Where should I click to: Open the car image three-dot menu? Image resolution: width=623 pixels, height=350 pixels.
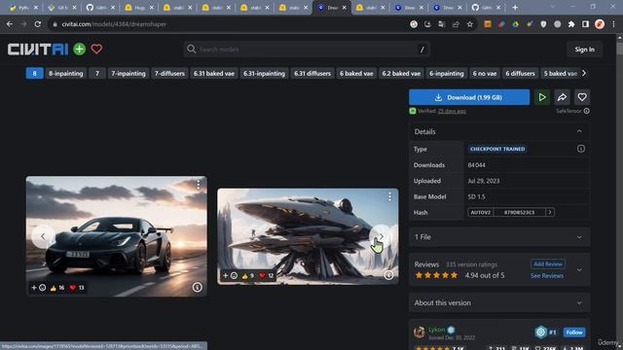click(x=199, y=185)
